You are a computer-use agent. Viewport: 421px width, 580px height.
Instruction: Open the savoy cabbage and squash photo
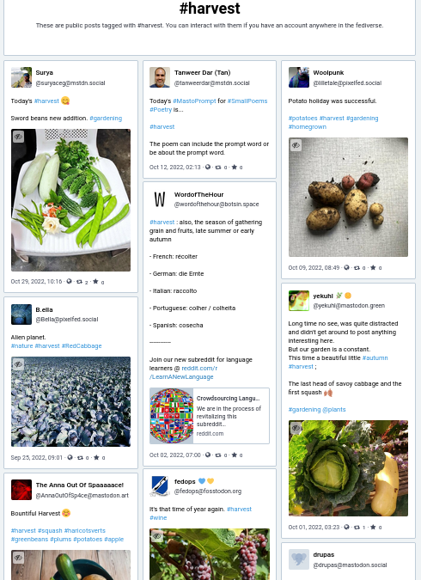[x=348, y=468]
